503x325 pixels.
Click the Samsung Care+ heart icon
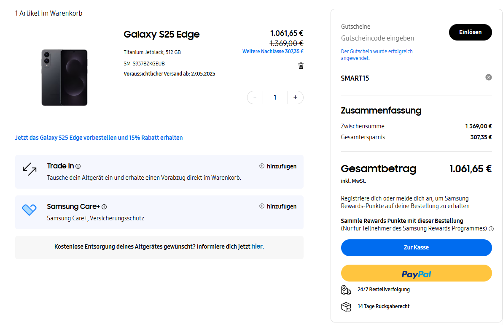pyautogui.click(x=30, y=209)
